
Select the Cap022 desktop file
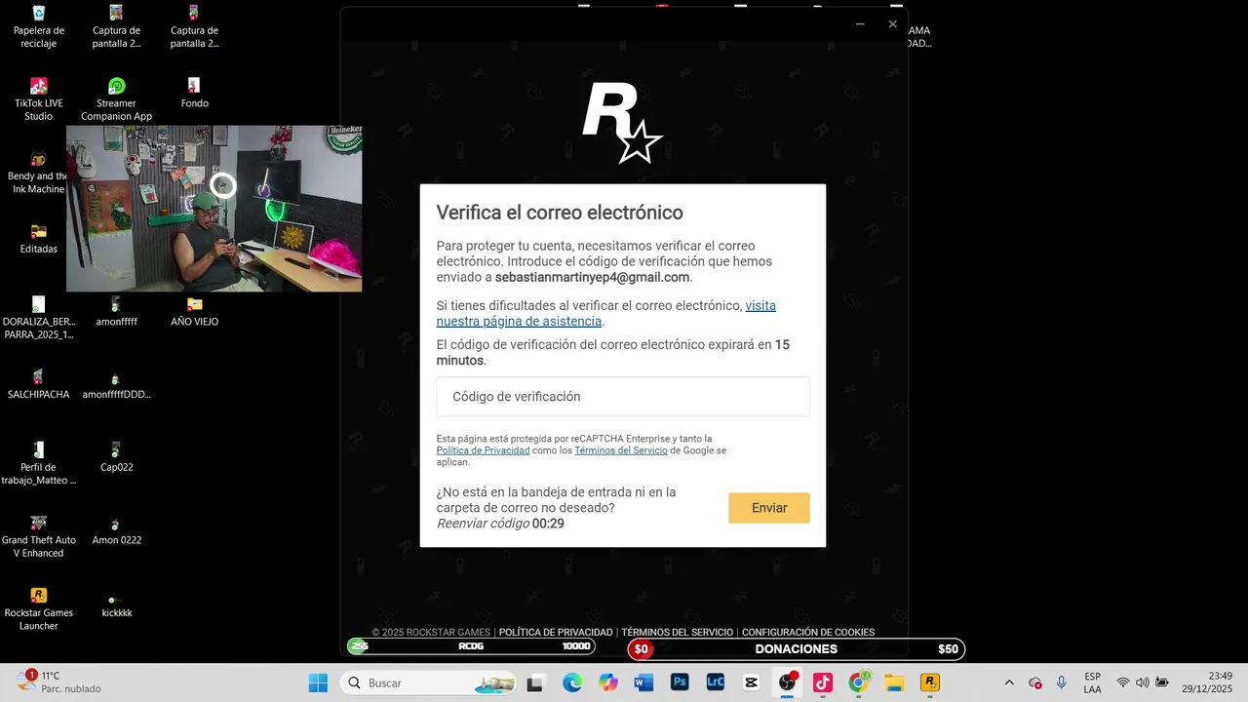point(116,457)
